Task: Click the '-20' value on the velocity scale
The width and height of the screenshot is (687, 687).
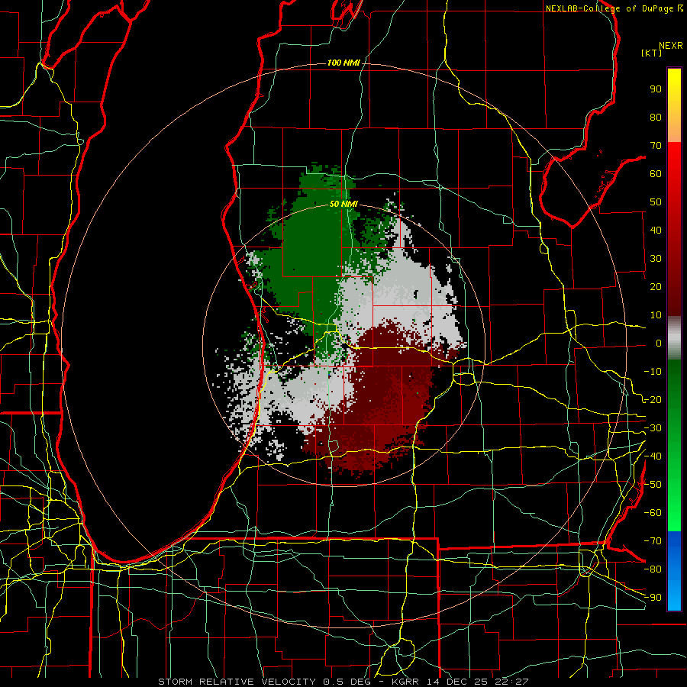Action: (x=653, y=399)
